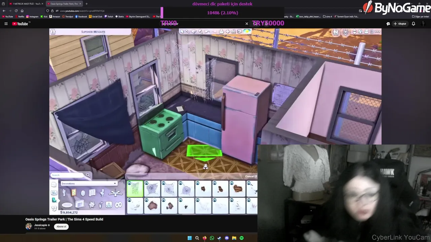The width and height of the screenshot is (431, 242).
Task: Switch to Build mode house side tab
Action: [54, 185]
